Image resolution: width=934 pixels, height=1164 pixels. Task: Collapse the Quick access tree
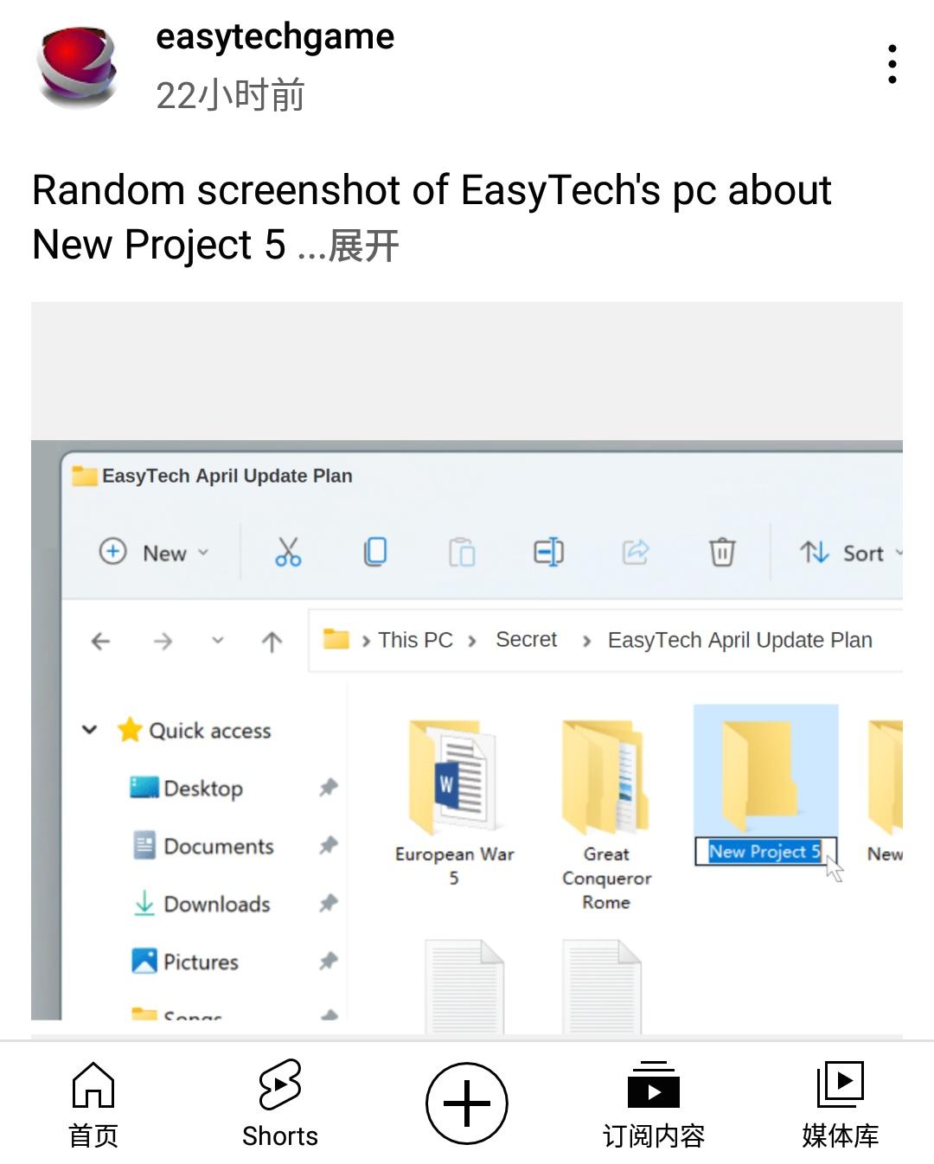pyautogui.click(x=89, y=730)
